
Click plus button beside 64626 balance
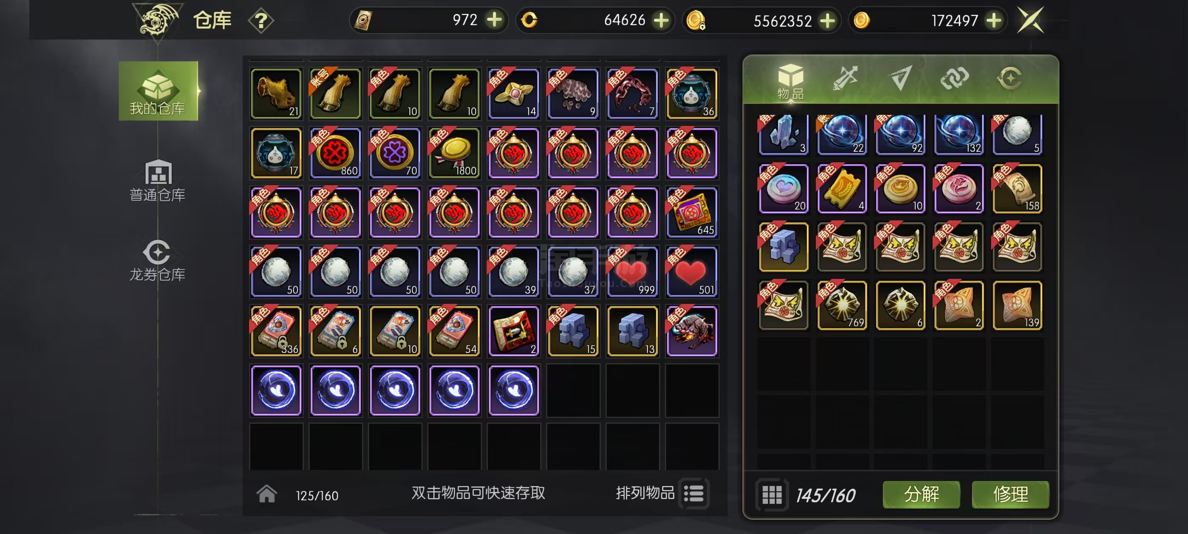661,20
